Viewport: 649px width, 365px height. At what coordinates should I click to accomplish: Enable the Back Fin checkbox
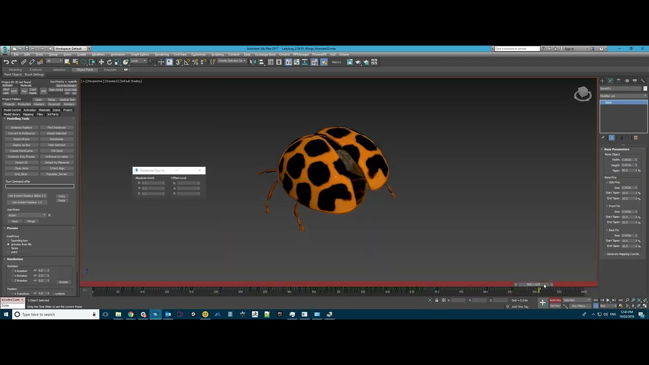pyautogui.click(x=607, y=230)
